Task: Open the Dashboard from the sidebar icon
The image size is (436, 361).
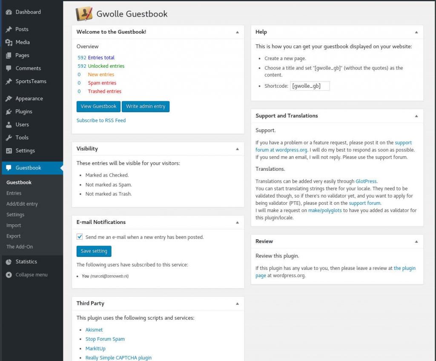Action: click(x=10, y=12)
